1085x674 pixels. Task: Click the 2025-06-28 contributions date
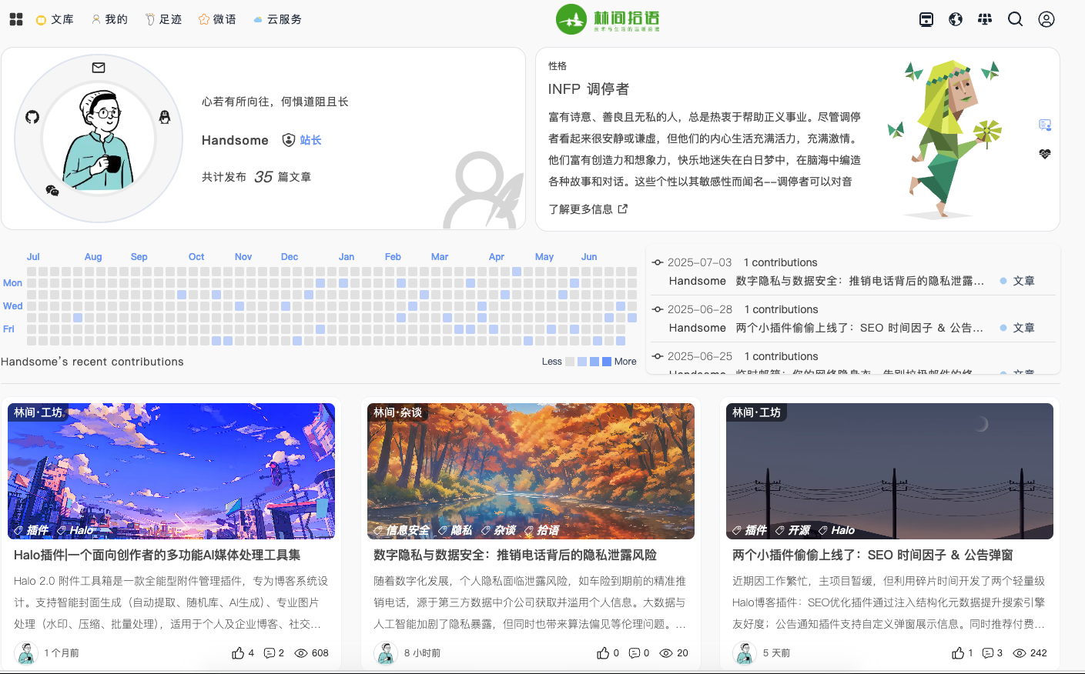pos(699,309)
